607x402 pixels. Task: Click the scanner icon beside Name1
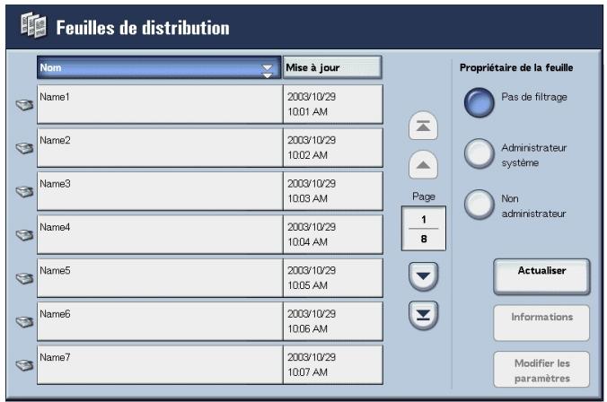pyautogui.click(x=24, y=104)
